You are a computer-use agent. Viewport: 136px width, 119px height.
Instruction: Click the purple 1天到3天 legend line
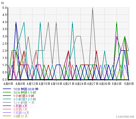(x=7, y=106)
